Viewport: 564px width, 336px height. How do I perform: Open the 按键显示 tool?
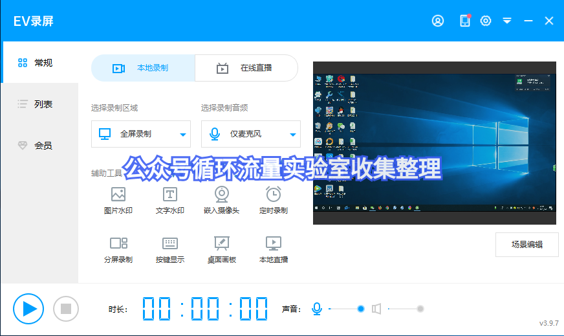click(169, 250)
